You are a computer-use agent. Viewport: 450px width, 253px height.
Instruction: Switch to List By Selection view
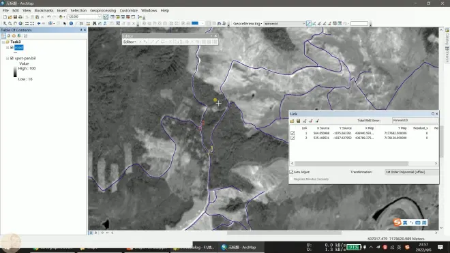19,35
